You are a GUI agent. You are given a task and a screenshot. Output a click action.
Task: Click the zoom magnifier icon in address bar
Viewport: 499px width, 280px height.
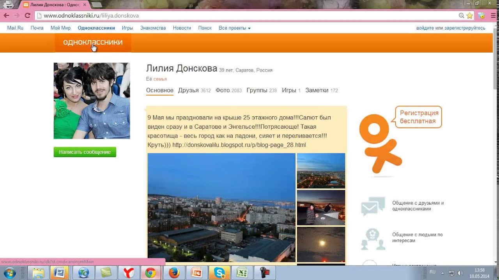tap(461, 16)
